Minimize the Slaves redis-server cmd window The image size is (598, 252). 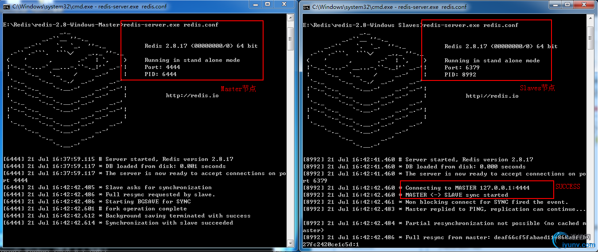556,4
